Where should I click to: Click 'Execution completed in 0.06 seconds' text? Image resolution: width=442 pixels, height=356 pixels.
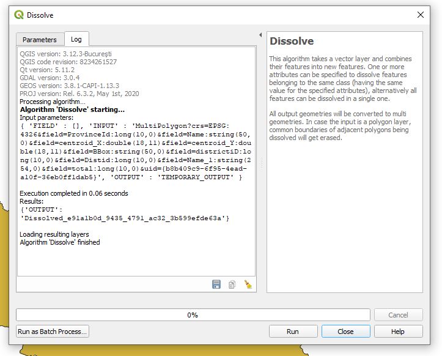(74, 193)
